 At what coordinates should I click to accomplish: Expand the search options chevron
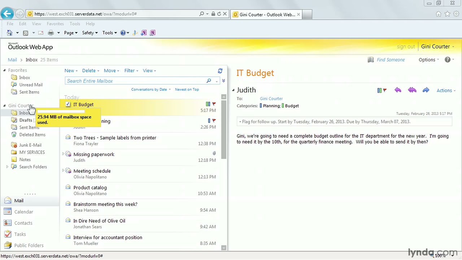click(223, 81)
